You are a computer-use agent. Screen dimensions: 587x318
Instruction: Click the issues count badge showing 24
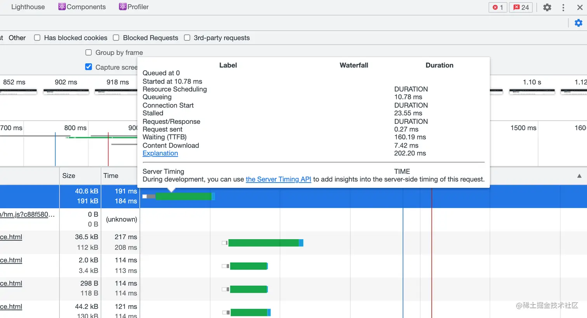pyautogui.click(x=521, y=7)
